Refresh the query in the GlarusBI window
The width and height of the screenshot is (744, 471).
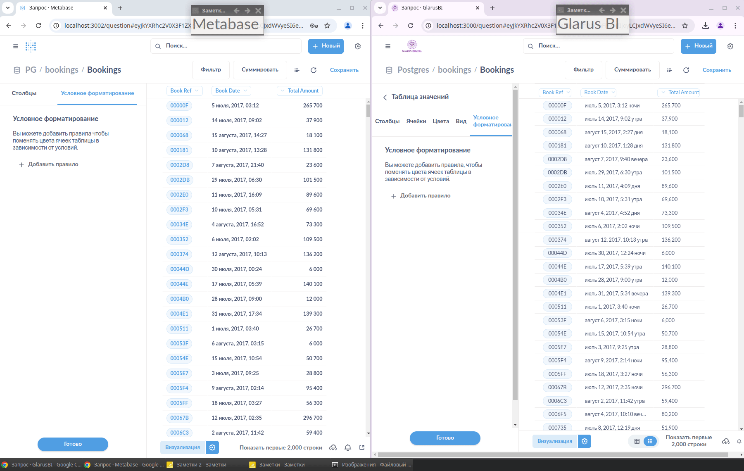(686, 70)
